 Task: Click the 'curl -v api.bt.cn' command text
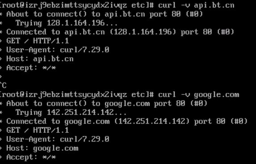point(196,5)
